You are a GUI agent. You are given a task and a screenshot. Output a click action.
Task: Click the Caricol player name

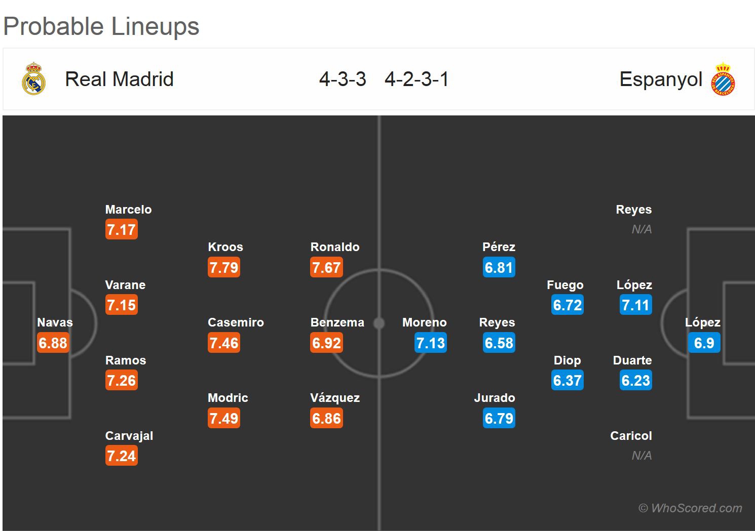631,436
